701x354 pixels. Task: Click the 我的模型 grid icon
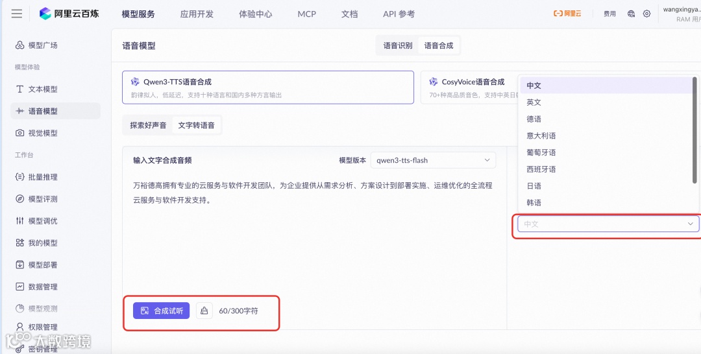[19, 243]
